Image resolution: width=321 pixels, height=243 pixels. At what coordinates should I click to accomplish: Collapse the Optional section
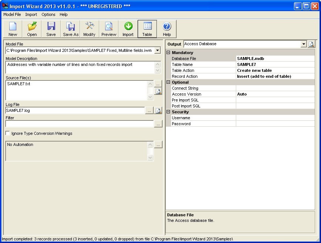168,82
